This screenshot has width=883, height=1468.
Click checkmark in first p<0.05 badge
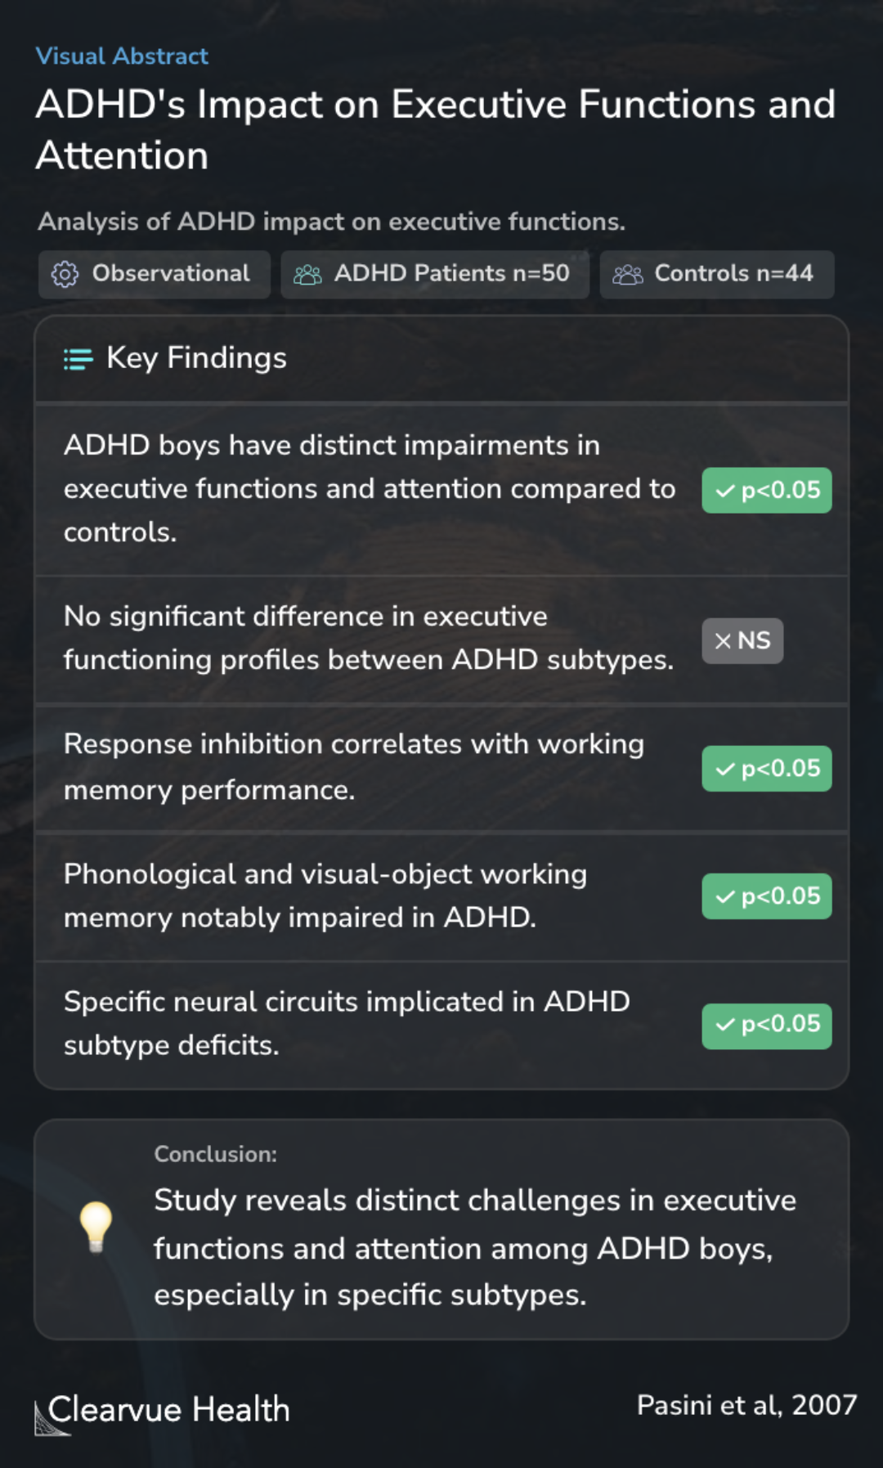click(x=725, y=491)
